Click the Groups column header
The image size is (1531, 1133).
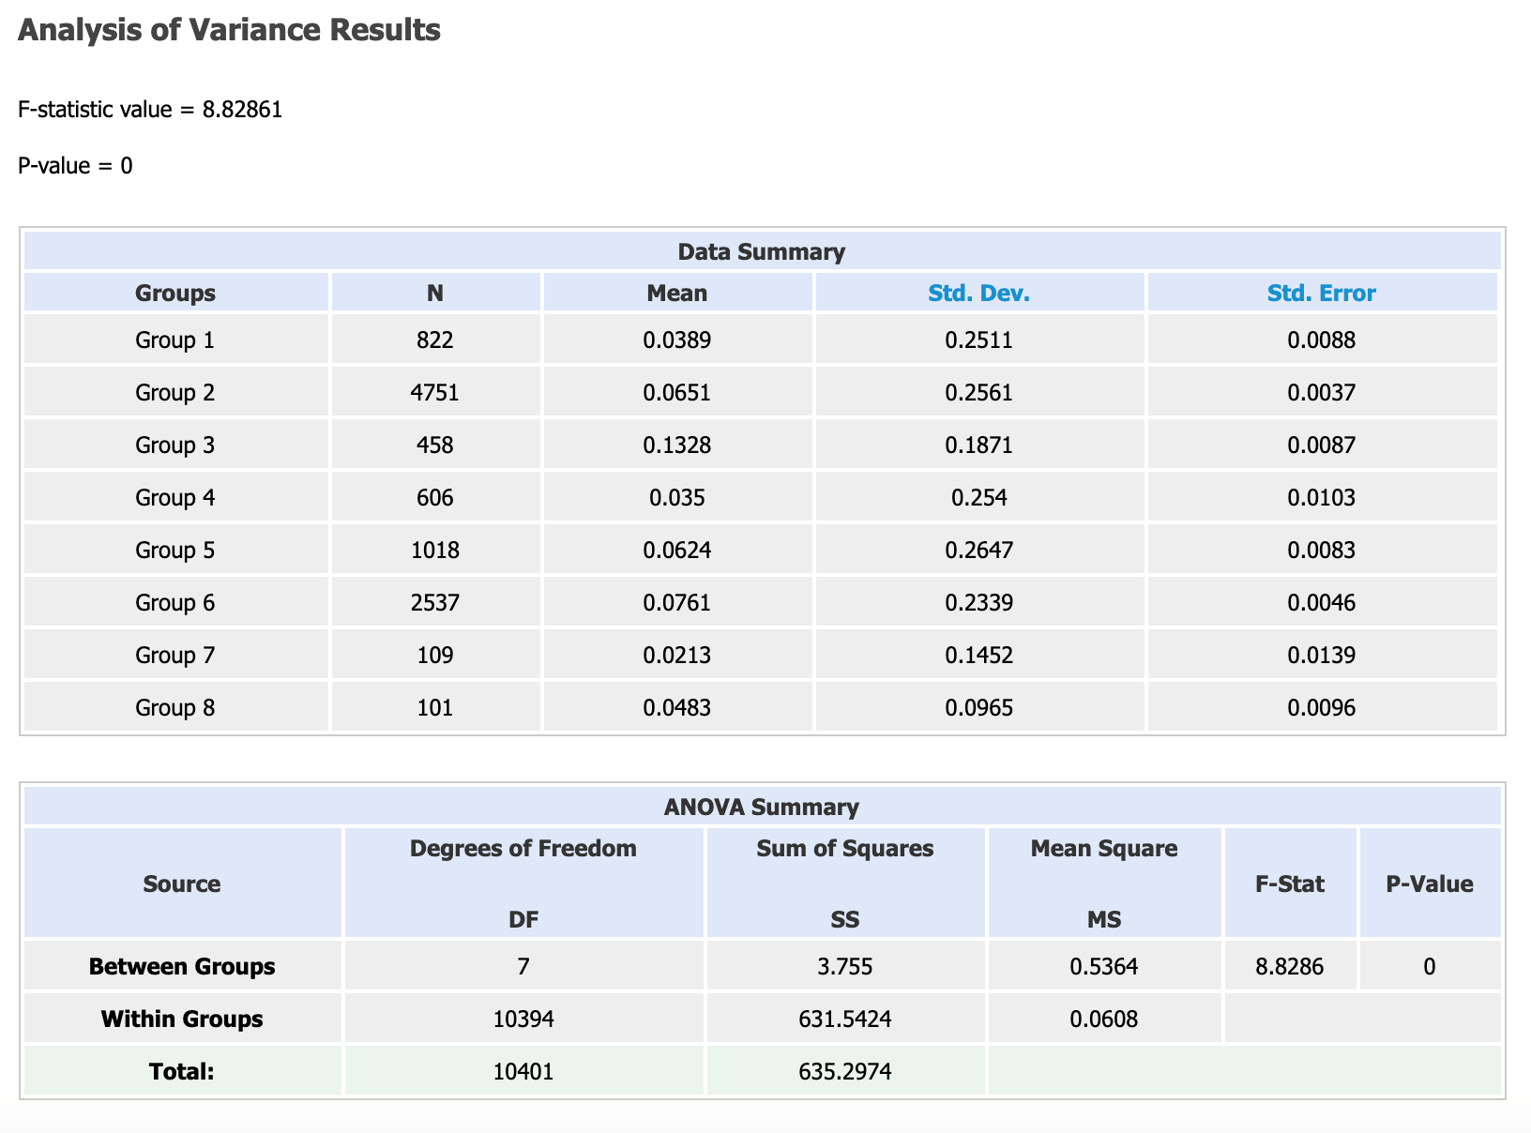[x=175, y=294]
